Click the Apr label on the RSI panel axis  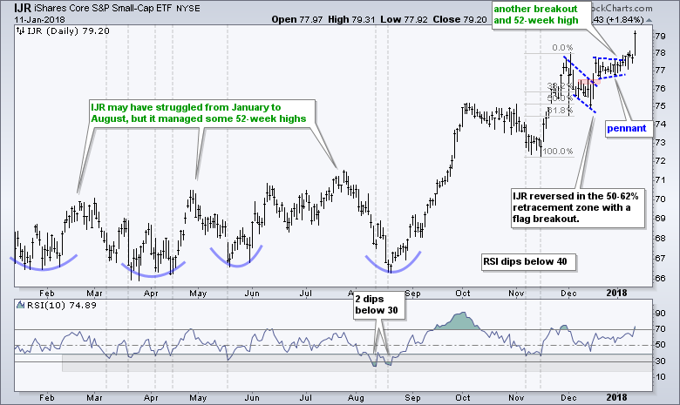pyautogui.click(x=151, y=398)
